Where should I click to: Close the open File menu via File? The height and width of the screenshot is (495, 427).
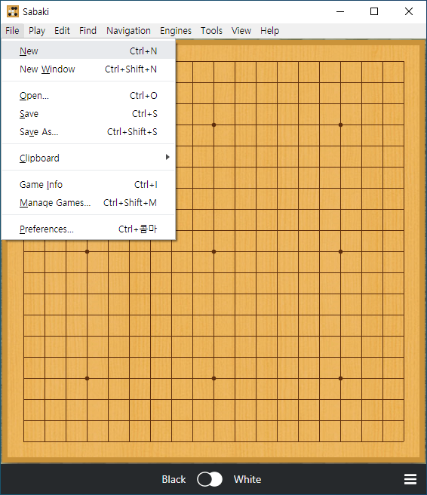click(x=12, y=31)
